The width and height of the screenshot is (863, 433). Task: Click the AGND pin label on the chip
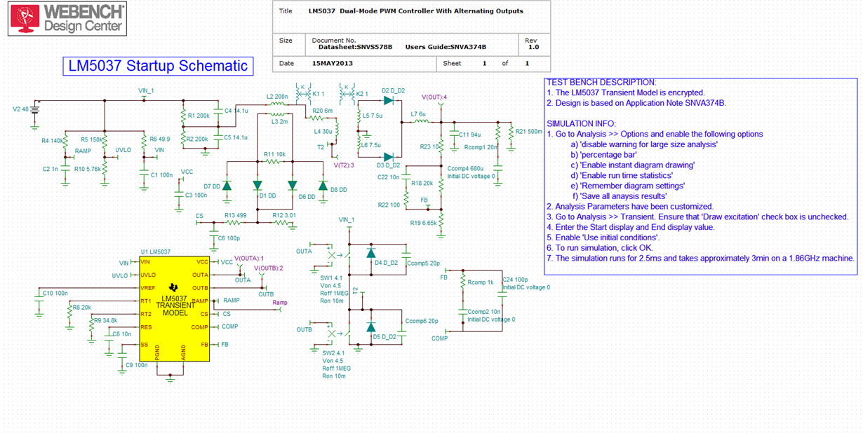pos(184,351)
